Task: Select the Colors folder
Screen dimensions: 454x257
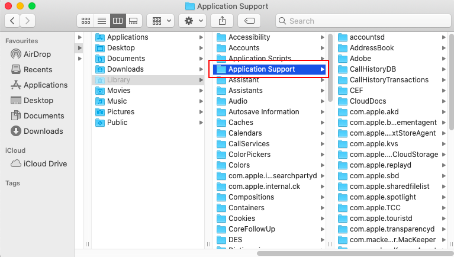Action: 269,165
